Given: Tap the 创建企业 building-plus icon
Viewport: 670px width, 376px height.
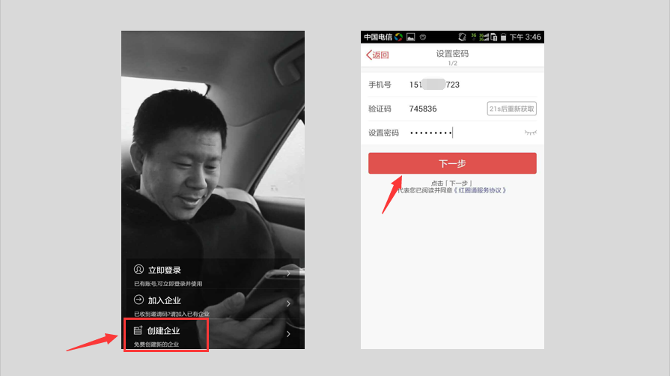Looking at the screenshot, I should (138, 330).
